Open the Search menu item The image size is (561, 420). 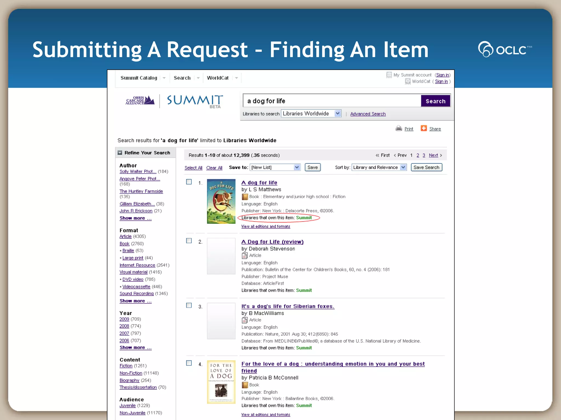[x=182, y=78]
